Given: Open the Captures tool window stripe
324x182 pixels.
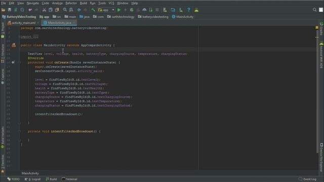Looking at the screenshot, I should coord(3,76).
